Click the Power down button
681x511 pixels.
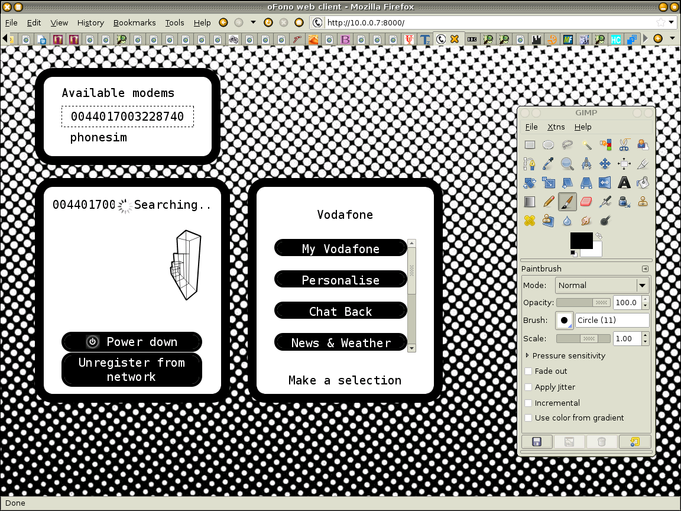(x=132, y=342)
